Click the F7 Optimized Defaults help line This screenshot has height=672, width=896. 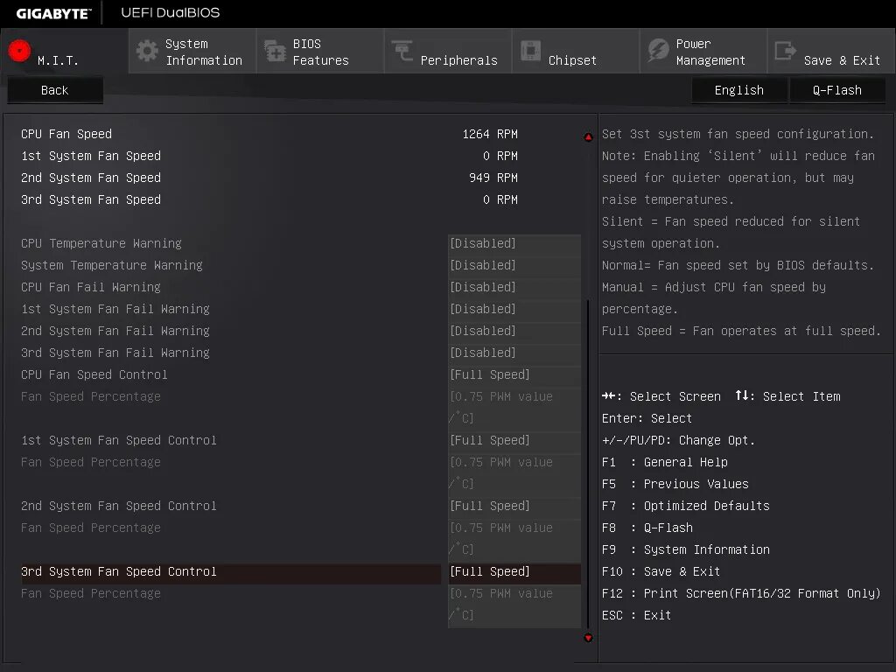coord(686,507)
